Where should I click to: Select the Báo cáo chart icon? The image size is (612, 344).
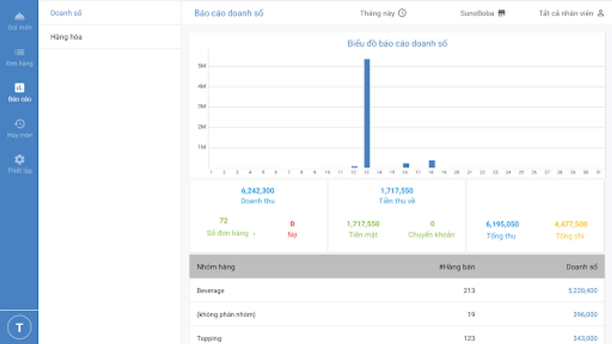20,88
